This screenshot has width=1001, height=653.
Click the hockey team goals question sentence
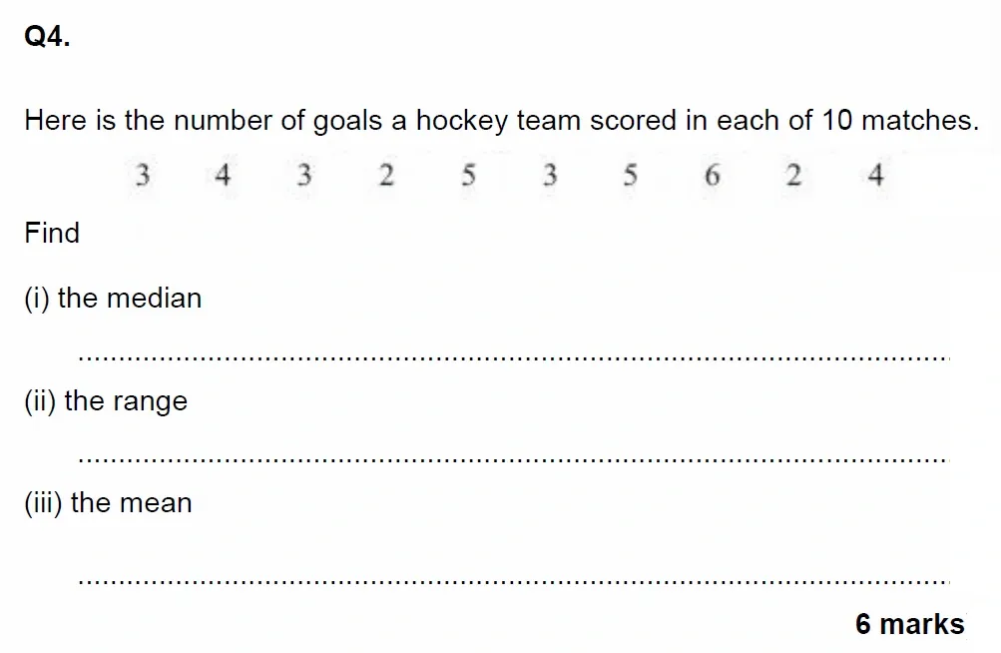[x=500, y=121]
